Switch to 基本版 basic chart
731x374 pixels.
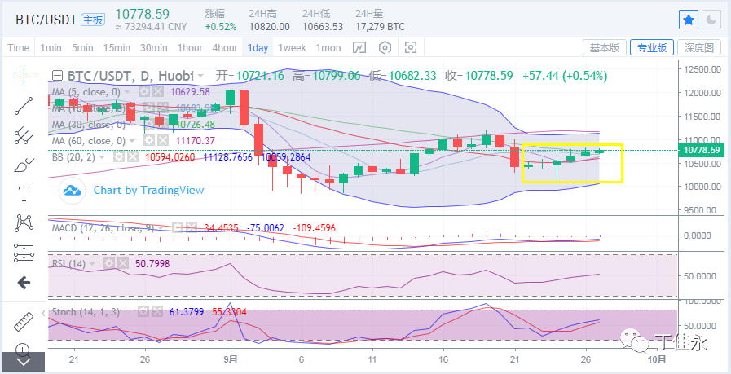tap(604, 47)
